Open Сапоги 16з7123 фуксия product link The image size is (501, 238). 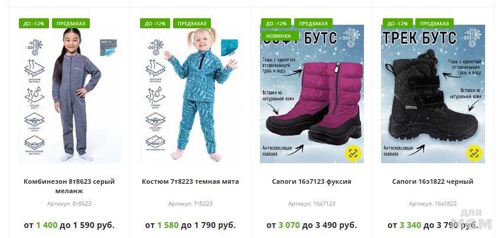[311, 181]
